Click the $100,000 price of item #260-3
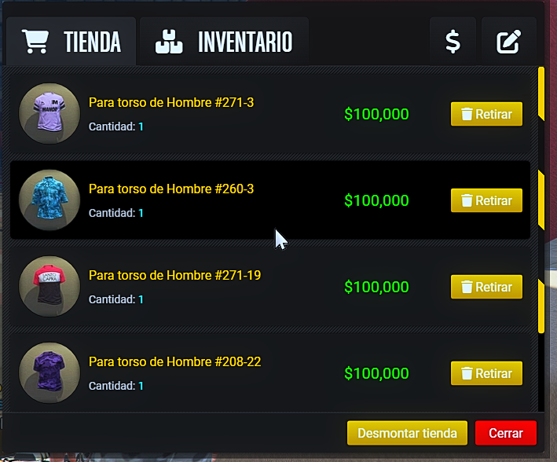 (376, 200)
